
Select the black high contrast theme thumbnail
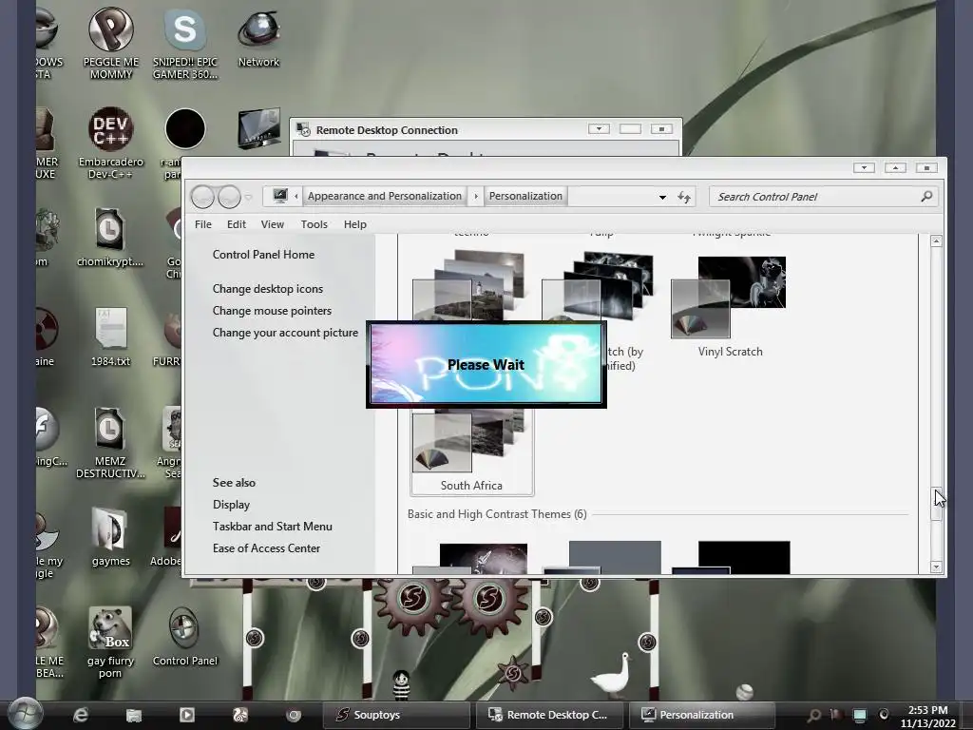tap(731, 557)
